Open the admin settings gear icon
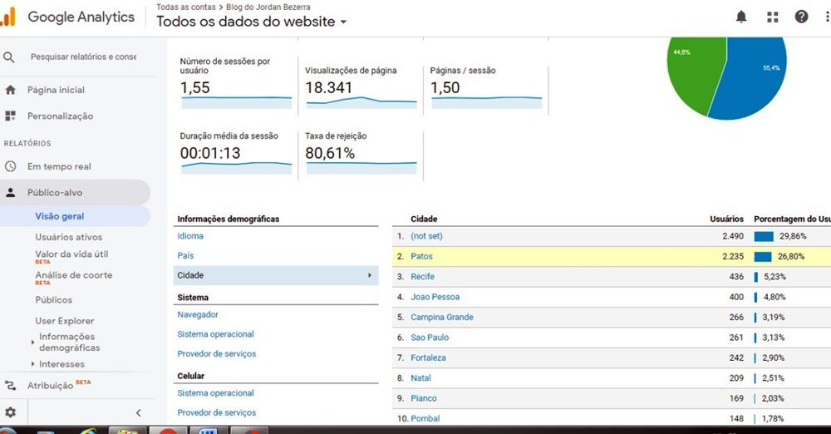Screen dimensions: 831x434 (x=11, y=412)
